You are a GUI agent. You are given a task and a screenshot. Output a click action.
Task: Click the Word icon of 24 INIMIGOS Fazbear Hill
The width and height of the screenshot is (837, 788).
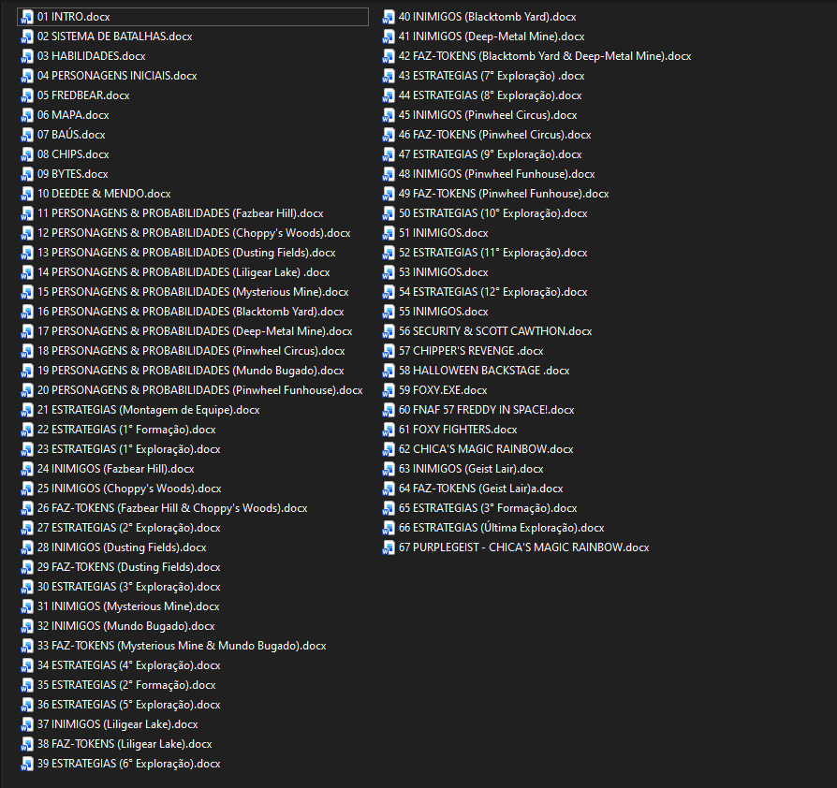click(27, 469)
